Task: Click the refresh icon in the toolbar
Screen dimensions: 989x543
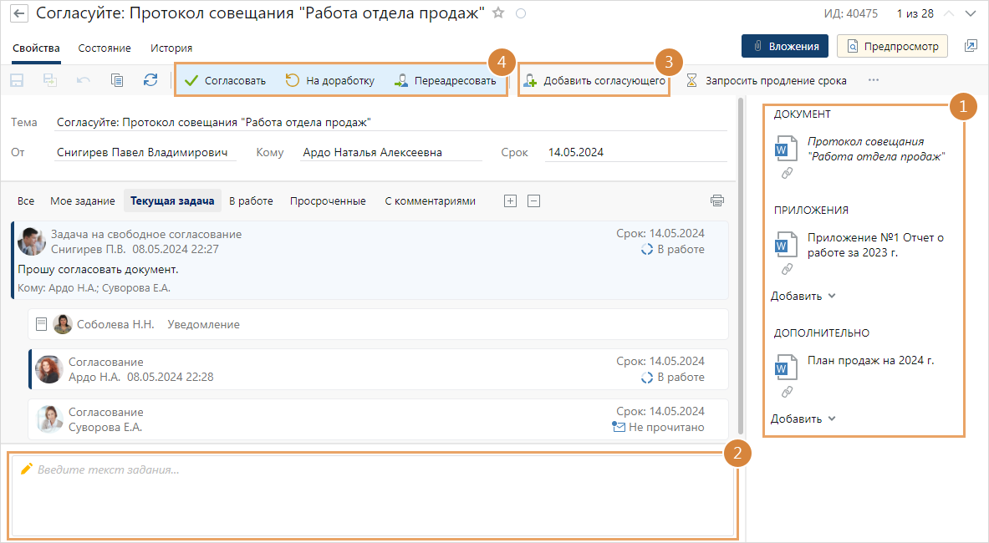Action: coord(150,80)
